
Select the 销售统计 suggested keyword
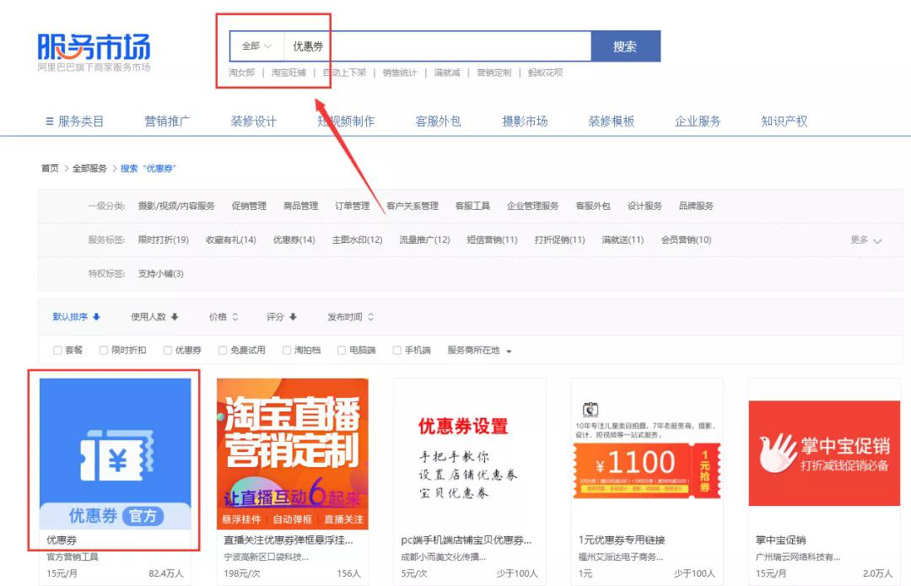400,73
